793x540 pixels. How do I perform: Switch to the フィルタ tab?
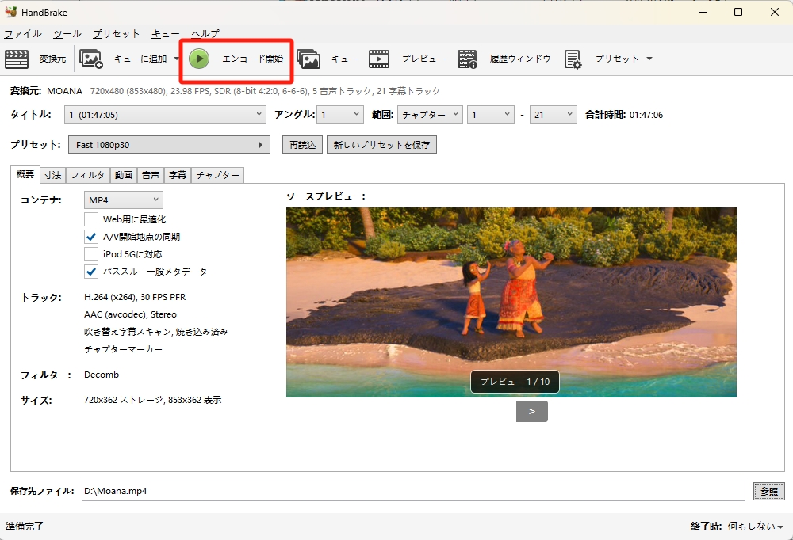click(x=87, y=175)
